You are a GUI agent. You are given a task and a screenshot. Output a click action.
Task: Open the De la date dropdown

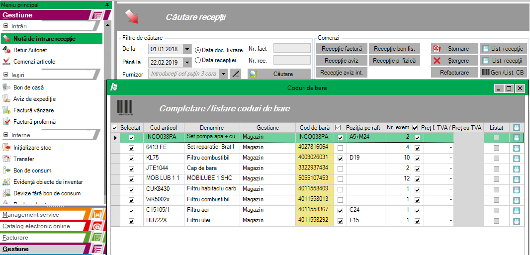tap(187, 49)
